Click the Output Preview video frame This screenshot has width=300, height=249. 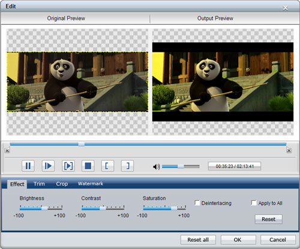(223, 82)
